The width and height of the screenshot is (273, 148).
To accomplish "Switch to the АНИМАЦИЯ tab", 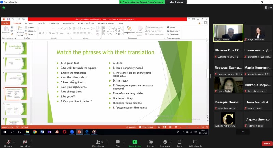I will tap(69, 23).
